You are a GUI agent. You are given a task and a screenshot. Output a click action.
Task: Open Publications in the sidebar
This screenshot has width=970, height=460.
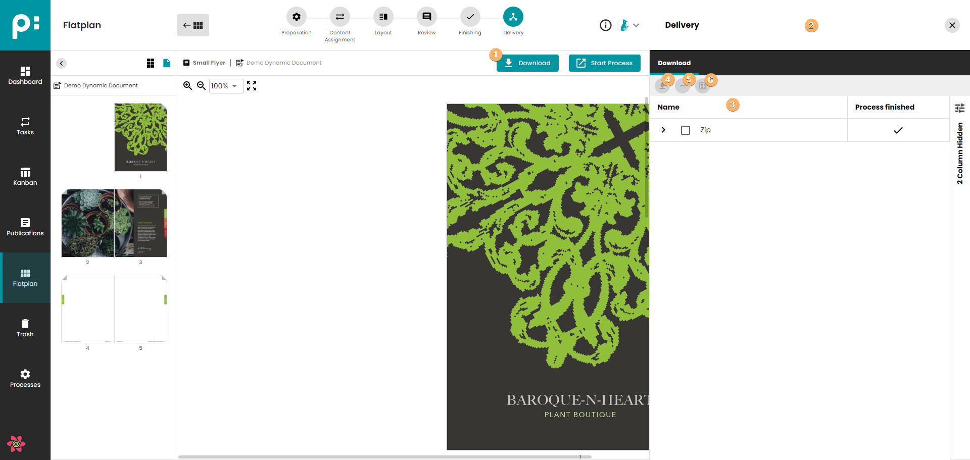pos(25,227)
